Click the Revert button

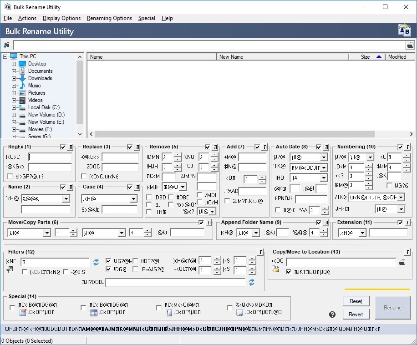tap(356, 315)
